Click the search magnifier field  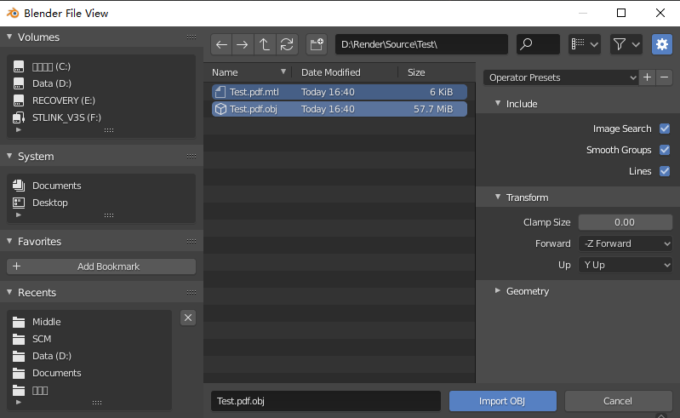tap(538, 44)
